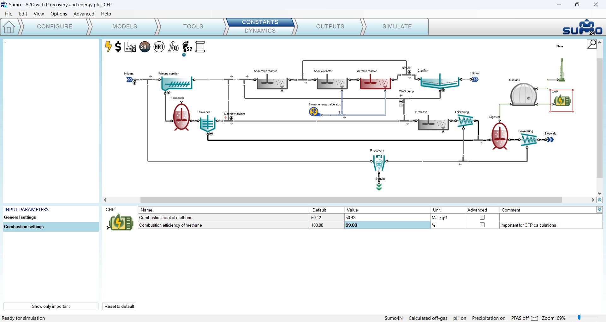Click the Calculated off-gas status entry

pyautogui.click(x=428, y=318)
